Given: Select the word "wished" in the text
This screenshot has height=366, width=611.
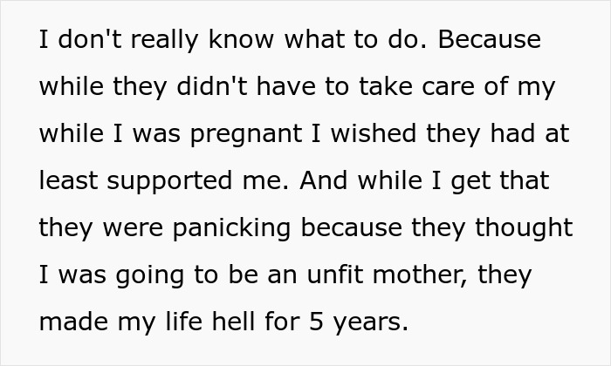Looking at the screenshot, I should (374, 133).
